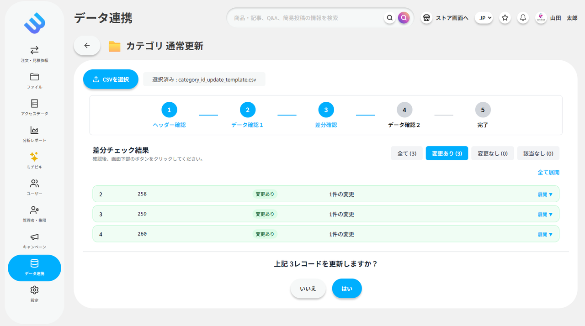Select データ連携 in the sidebar menu
The width and height of the screenshot is (585, 326).
point(34,268)
